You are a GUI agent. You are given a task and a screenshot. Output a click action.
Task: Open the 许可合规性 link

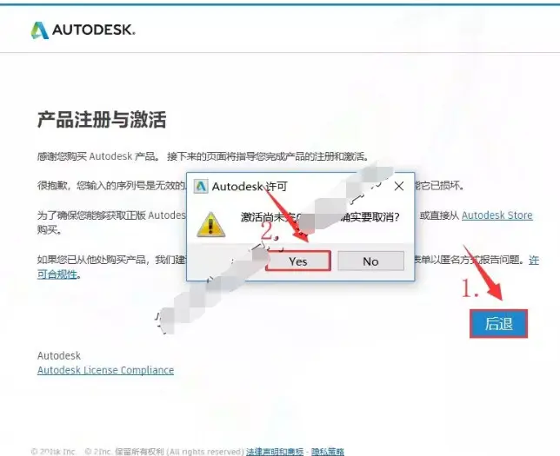(57, 274)
